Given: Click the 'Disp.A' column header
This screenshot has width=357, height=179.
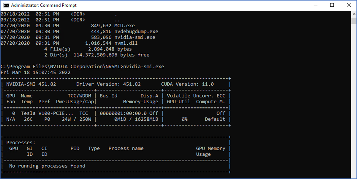Looking at the screenshot, I should pos(149,96).
